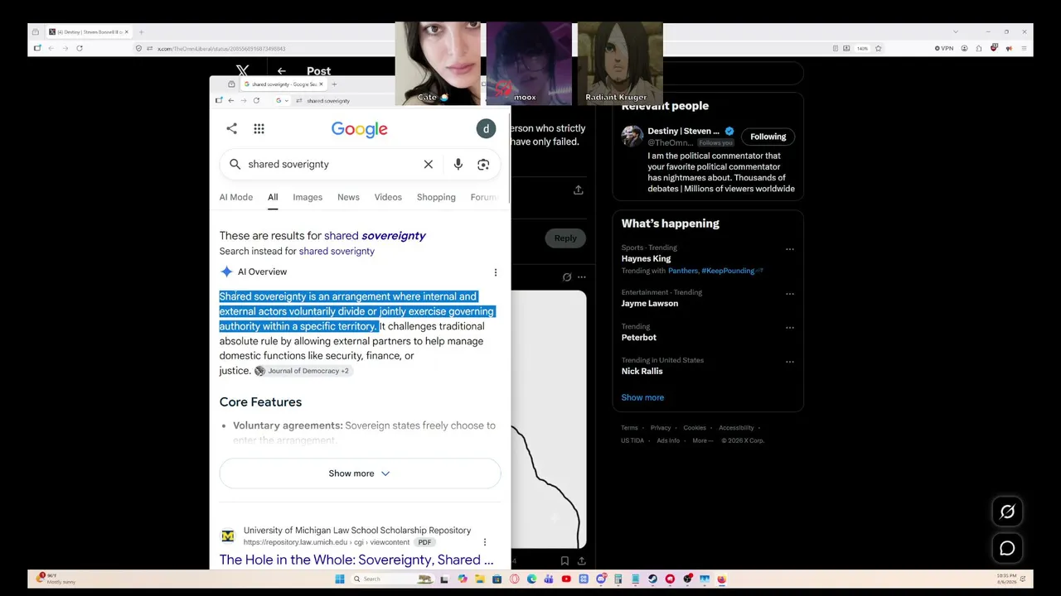Open 'The Hole in the Whole' result
The height and width of the screenshot is (596, 1061).
pos(356,560)
